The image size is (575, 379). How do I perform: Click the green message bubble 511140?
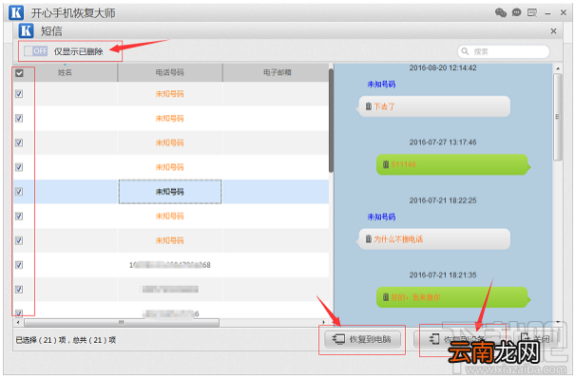pyautogui.click(x=453, y=164)
